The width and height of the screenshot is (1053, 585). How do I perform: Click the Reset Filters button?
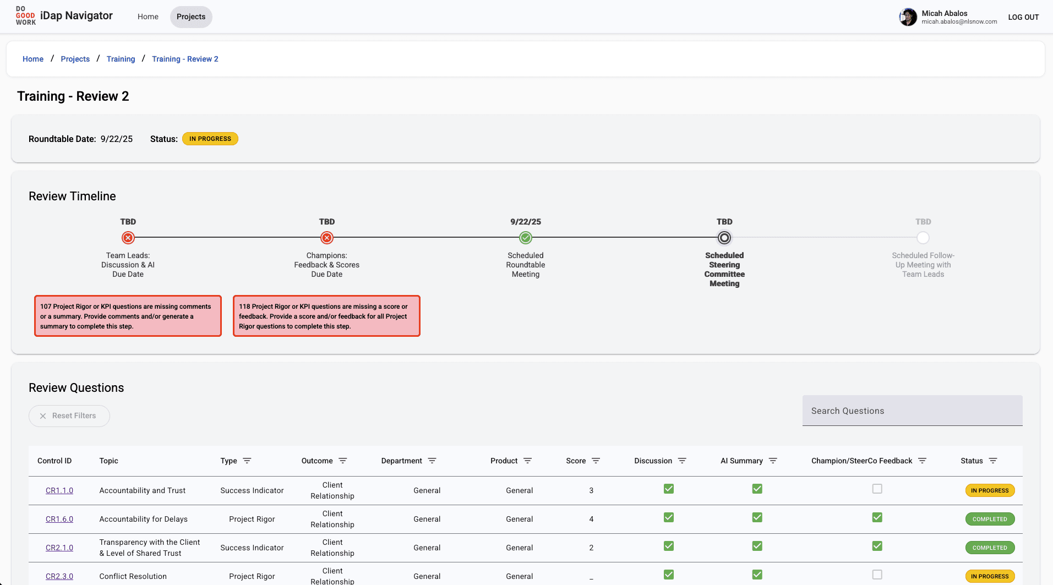[69, 415]
